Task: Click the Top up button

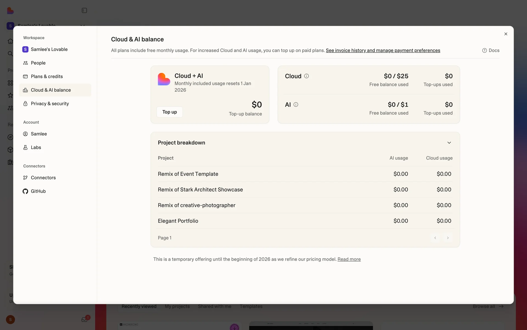Action: click(169, 112)
